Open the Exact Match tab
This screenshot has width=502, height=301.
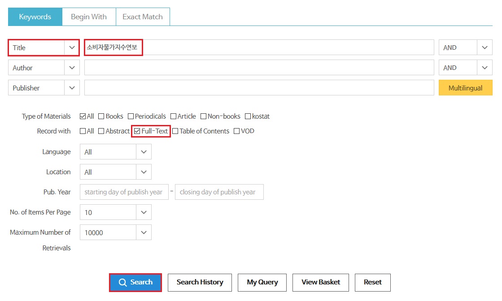click(143, 17)
